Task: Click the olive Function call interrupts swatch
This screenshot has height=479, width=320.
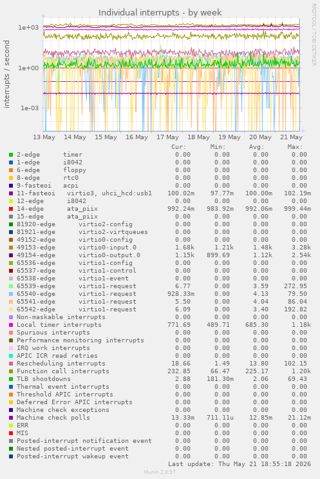Action: pos(11,371)
